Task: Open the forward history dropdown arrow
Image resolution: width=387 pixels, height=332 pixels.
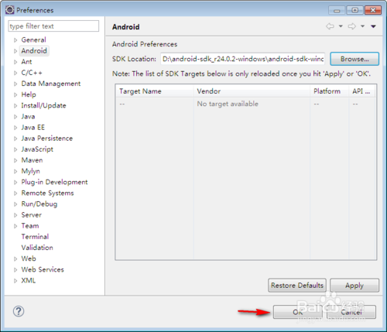Action: (x=362, y=26)
